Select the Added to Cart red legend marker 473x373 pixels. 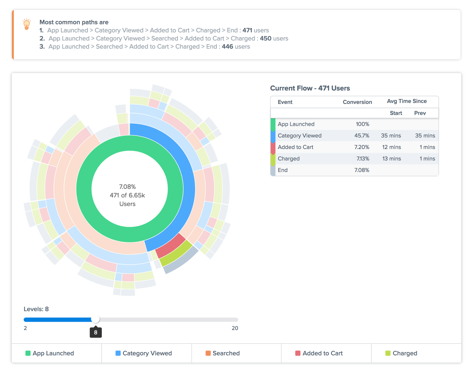pos(298,353)
